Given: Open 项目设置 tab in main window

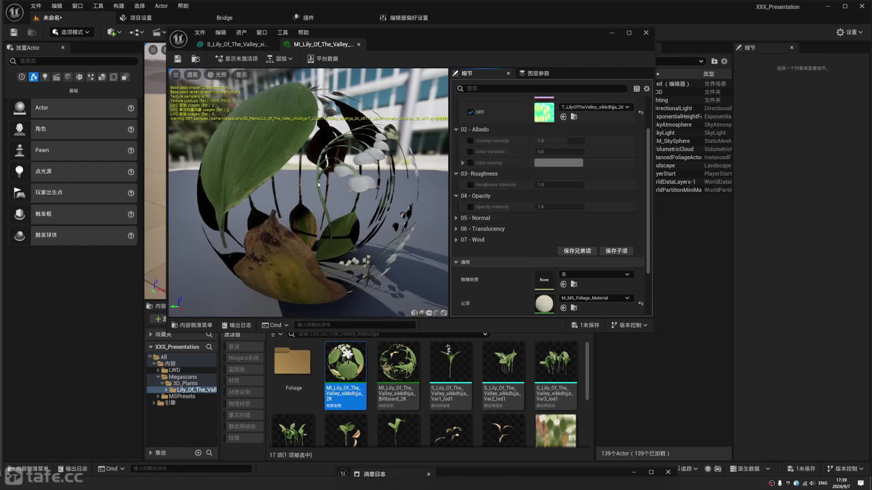Looking at the screenshot, I should click(136, 18).
